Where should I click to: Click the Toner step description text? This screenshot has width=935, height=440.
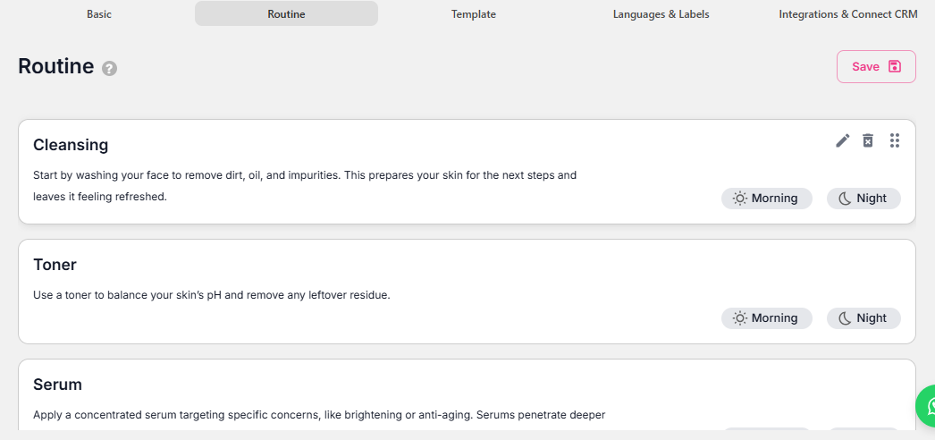211,295
